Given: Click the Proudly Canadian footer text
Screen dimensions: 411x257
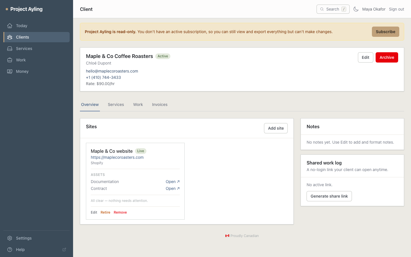Looking at the screenshot, I should tap(245, 236).
